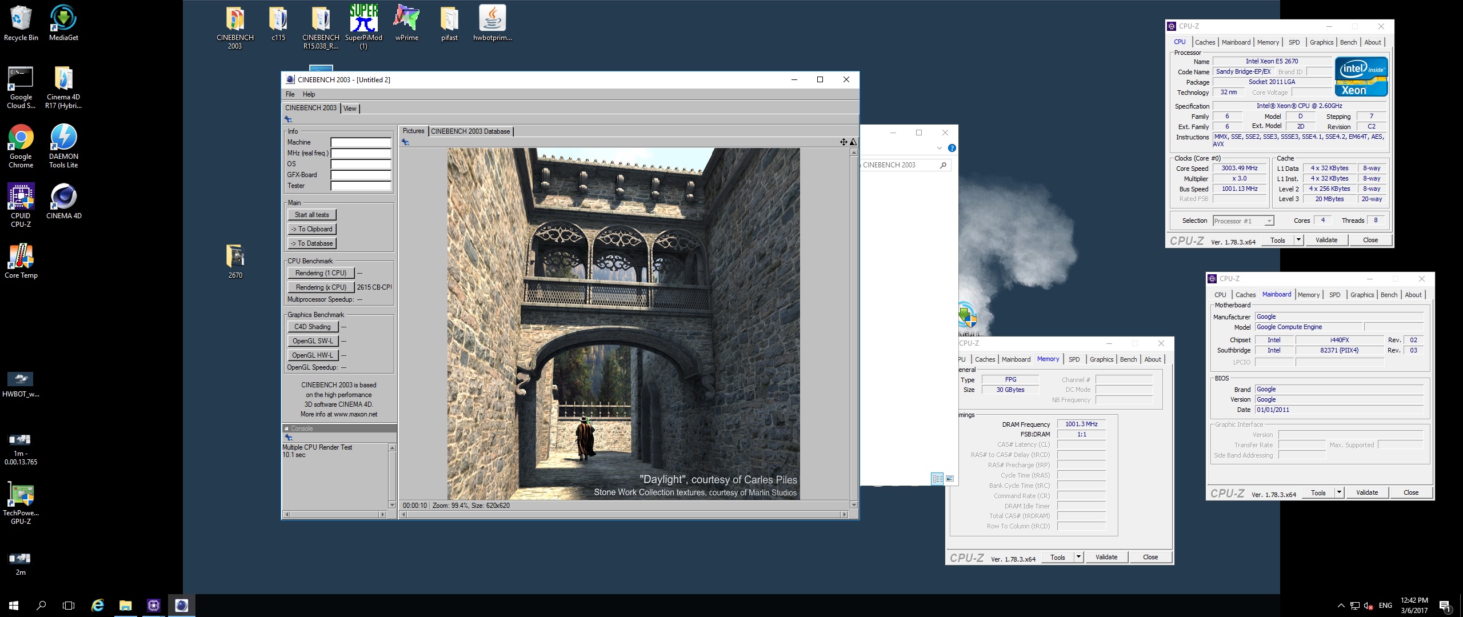
Task: Open Tools dropdown arrow in CPU-Z Mainboard window
Action: [1339, 492]
